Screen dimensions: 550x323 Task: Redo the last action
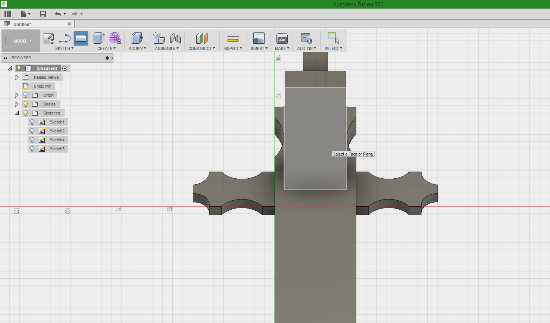(x=75, y=14)
